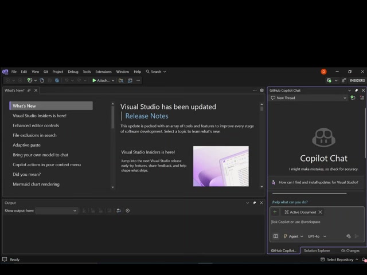Click the Live Share icon beside INSIDERS
The height and width of the screenshot is (275, 367).
click(x=343, y=80)
